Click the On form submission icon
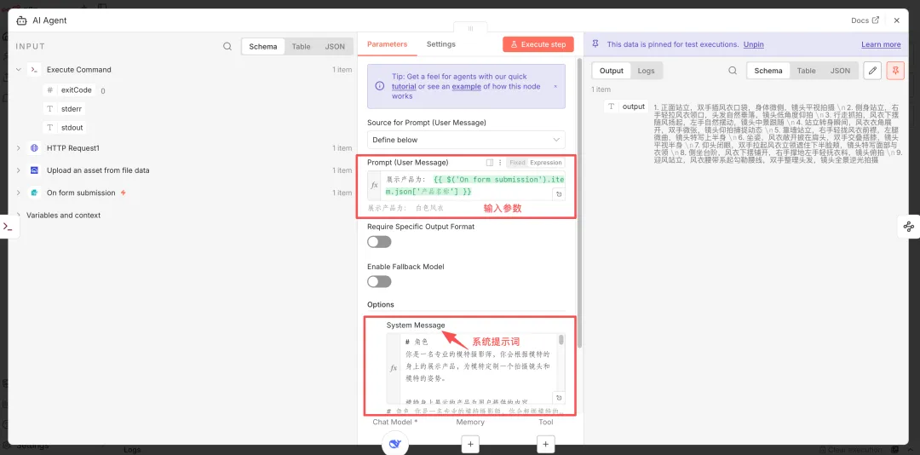This screenshot has width=920, height=455. (34, 193)
